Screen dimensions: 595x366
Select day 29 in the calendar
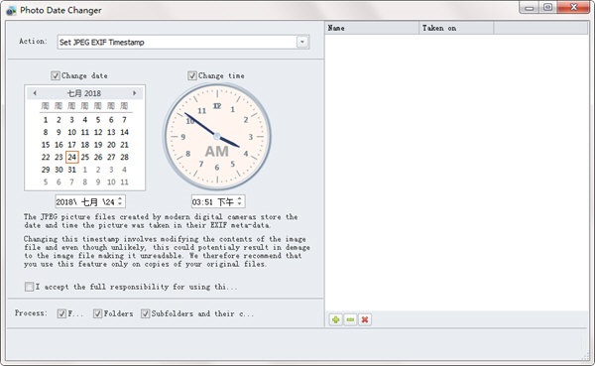pyautogui.click(x=46, y=170)
